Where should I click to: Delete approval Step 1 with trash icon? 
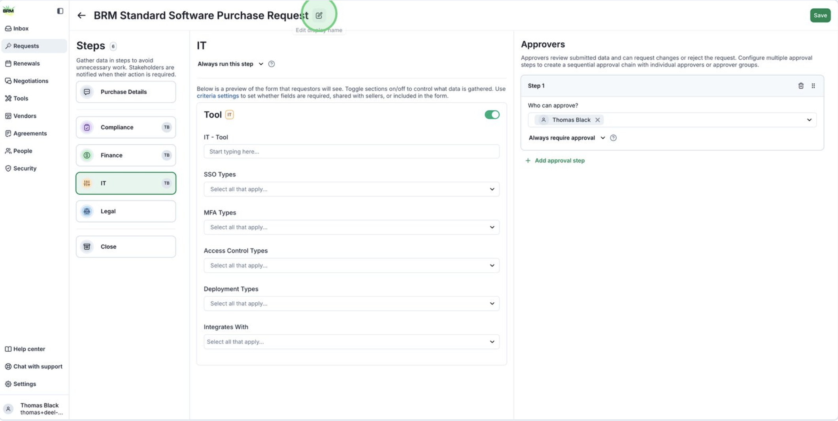pyautogui.click(x=801, y=86)
